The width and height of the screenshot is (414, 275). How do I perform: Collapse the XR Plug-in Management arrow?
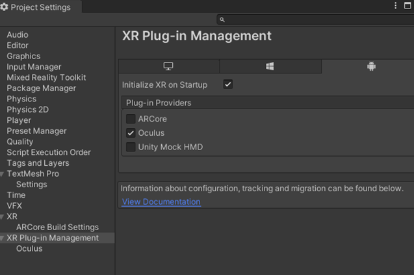coord(3,239)
